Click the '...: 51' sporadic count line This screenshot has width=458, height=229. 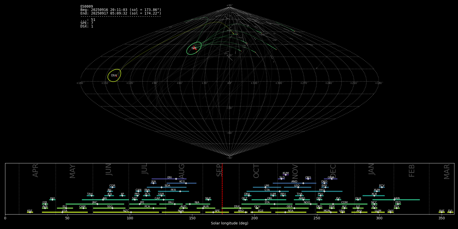coord(88,20)
